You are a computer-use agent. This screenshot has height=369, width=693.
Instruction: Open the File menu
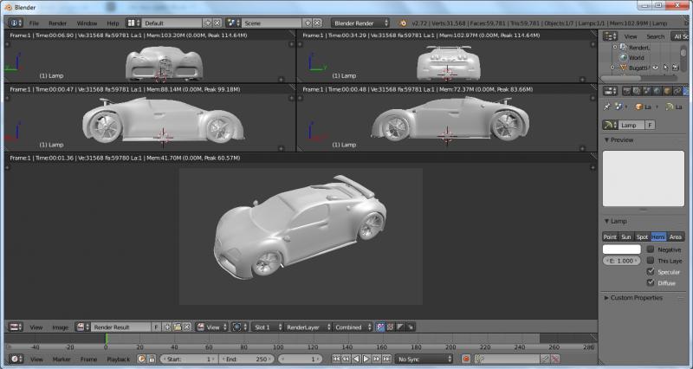[x=34, y=22]
